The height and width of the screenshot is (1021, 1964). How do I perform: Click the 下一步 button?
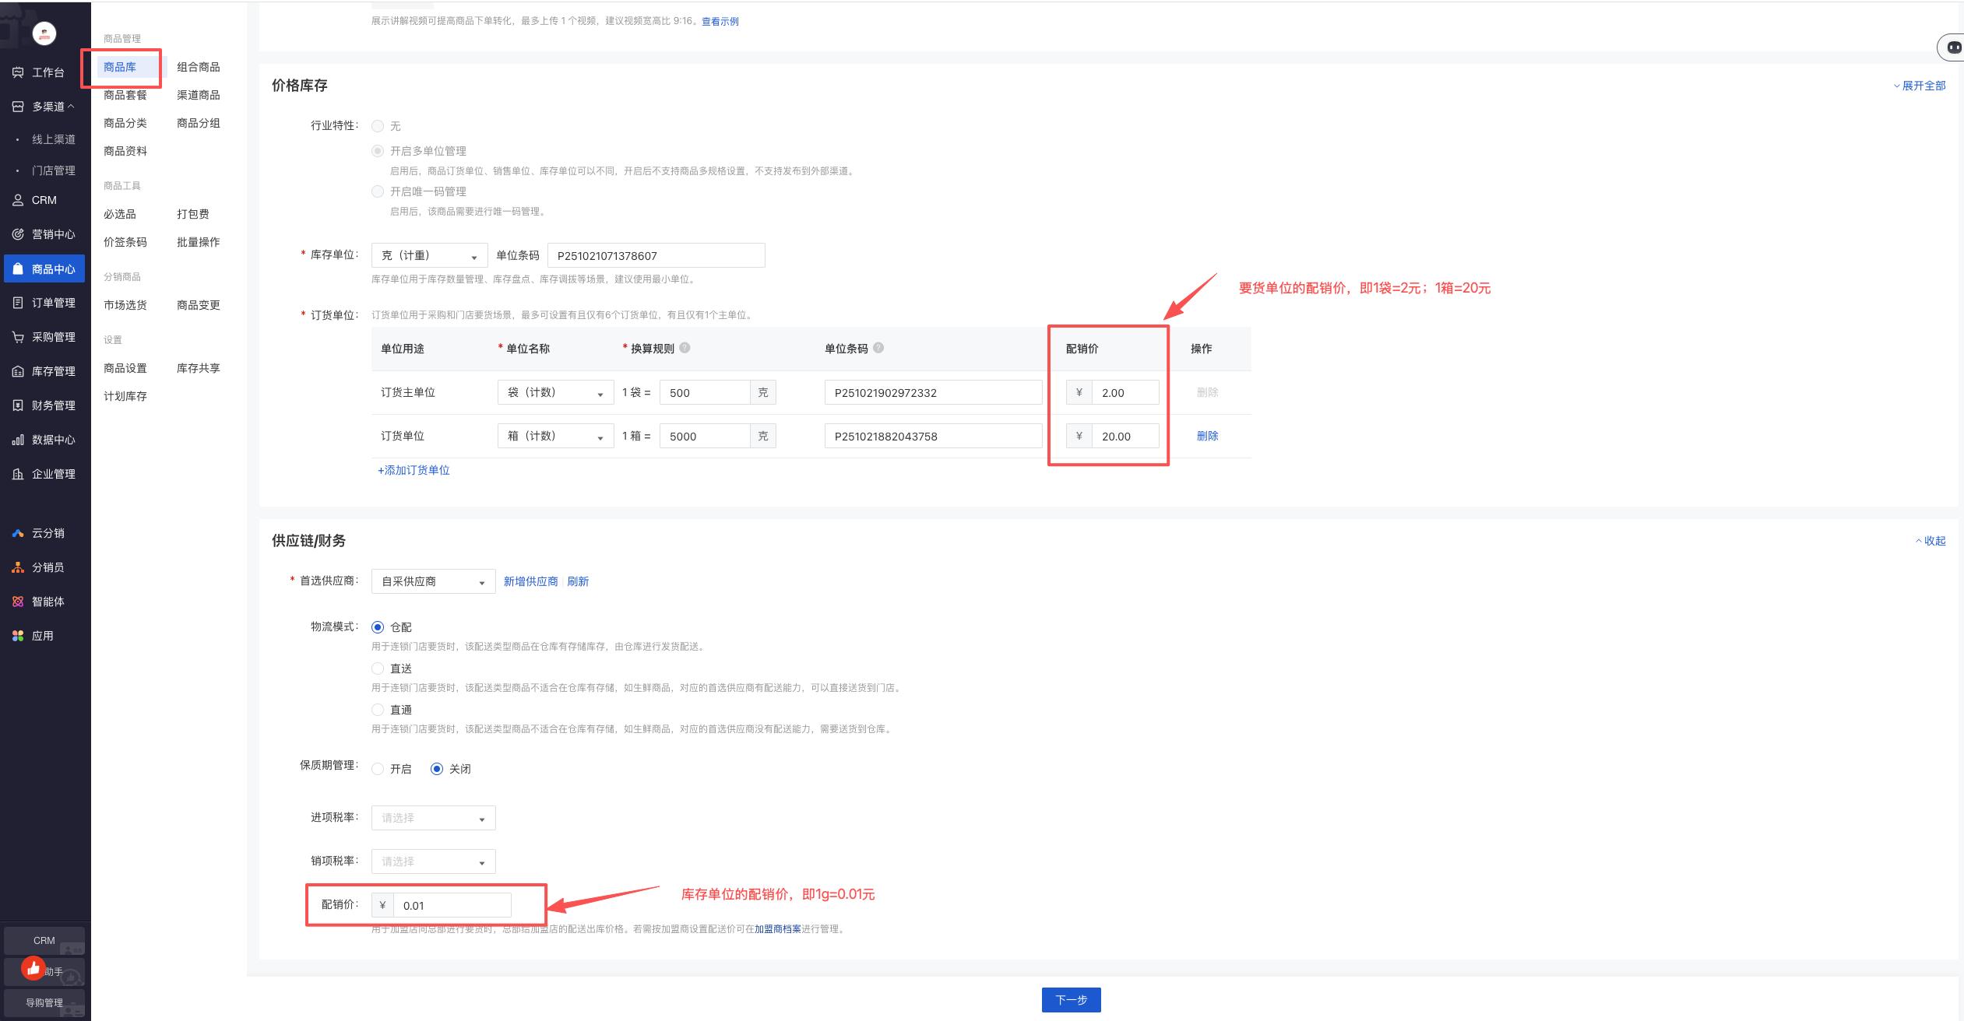[1071, 1000]
